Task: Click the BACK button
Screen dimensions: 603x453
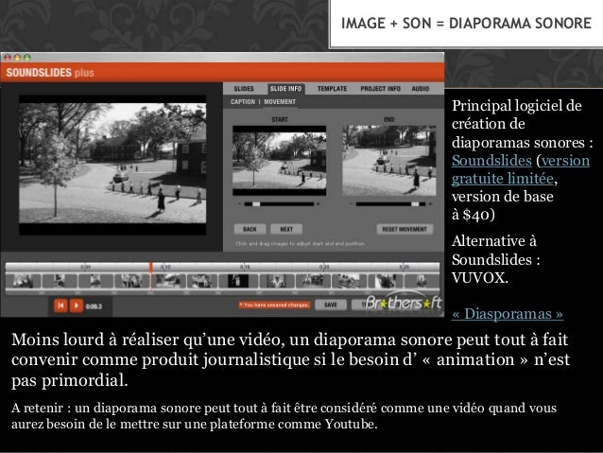Action: [x=250, y=230]
